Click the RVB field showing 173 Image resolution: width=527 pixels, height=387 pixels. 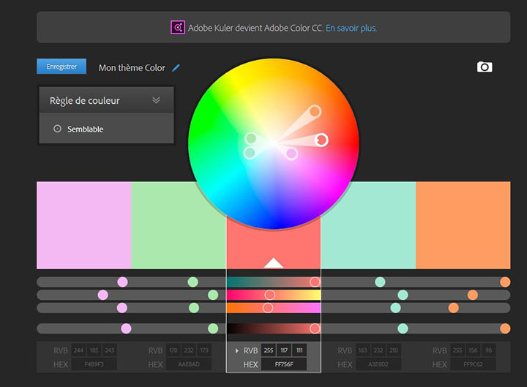click(x=204, y=350)
